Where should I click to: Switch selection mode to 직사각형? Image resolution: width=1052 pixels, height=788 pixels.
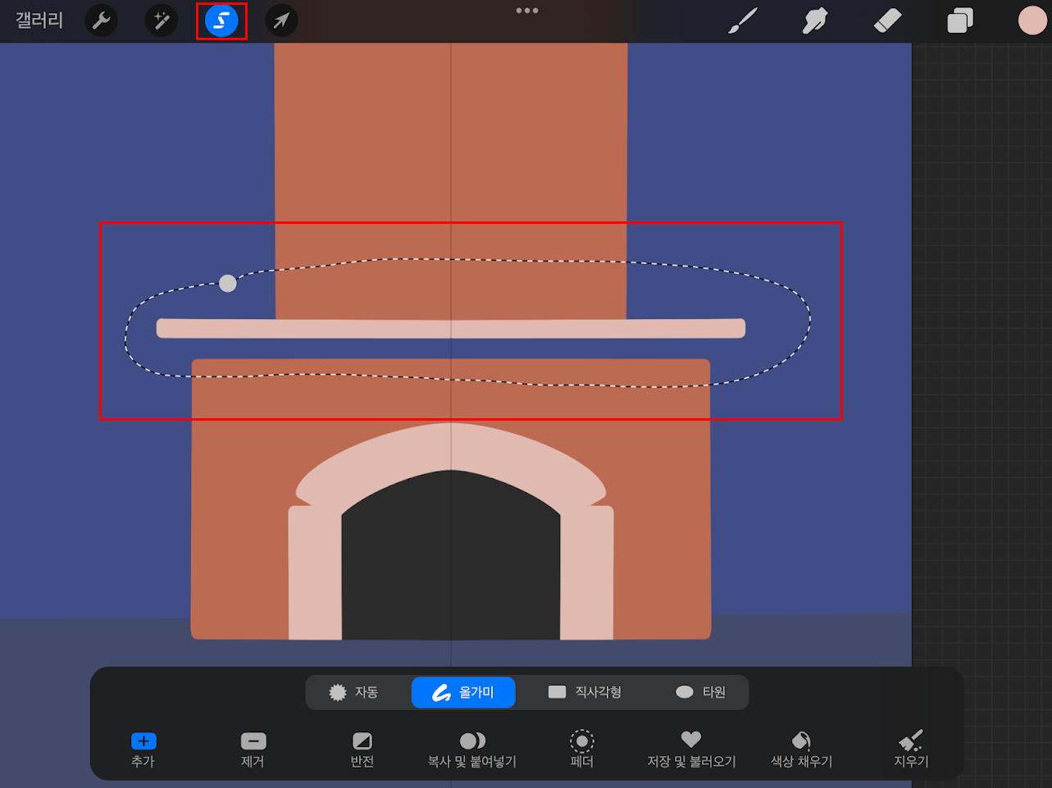[x=585, y=692]
